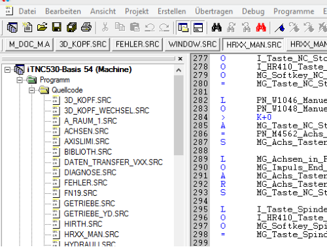Cut selection with the scissors icon
Screen dimensions: 327x247
click(x=105, y=28)
